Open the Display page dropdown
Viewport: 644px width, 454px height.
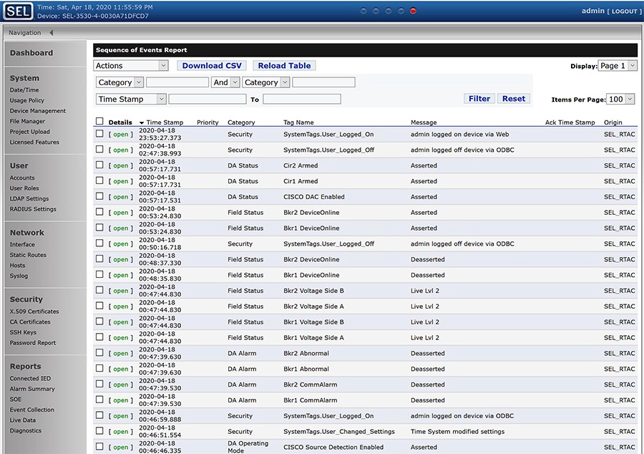(x=618, y=66)
